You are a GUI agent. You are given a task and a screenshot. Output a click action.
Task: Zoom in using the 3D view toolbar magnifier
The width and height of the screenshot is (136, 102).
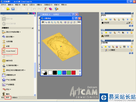(x=52, y=22)
